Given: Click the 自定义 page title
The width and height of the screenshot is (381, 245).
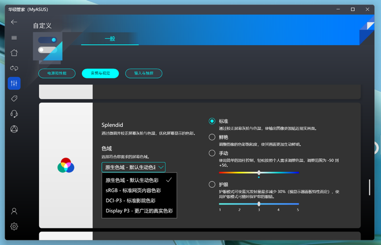Looking at the screenshot, I should pyautogui.click(x=42, y=26).
